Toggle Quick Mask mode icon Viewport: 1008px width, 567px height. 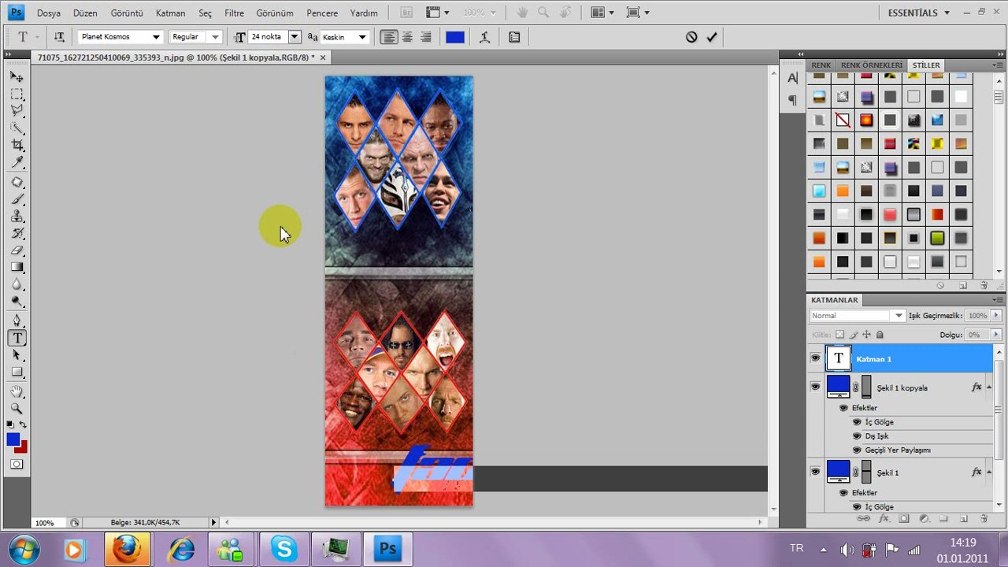pos(17,465)
